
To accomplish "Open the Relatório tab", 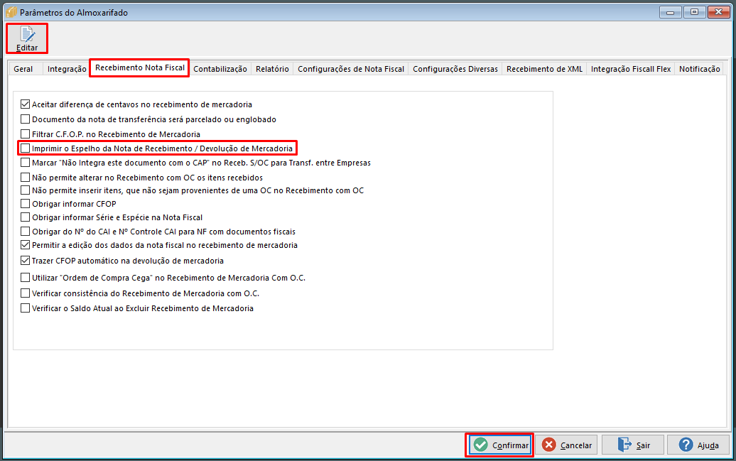I will (272, 69).
